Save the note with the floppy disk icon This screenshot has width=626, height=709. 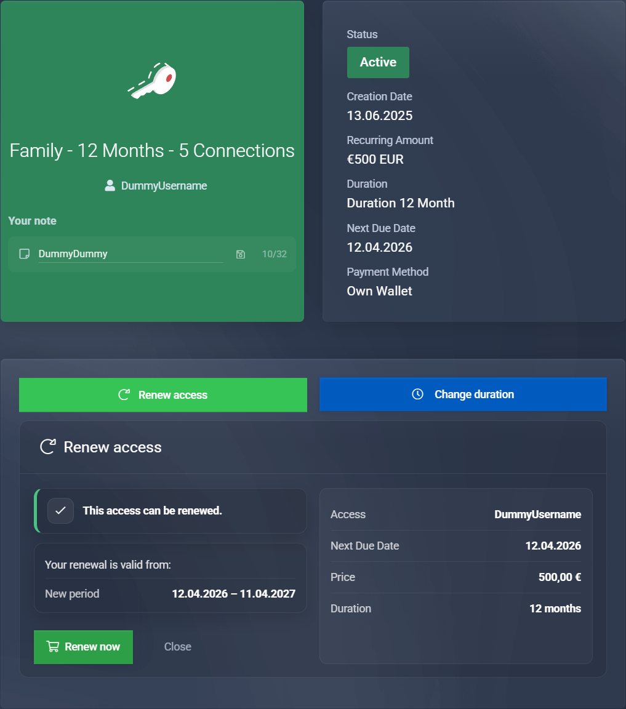(241, 254)
